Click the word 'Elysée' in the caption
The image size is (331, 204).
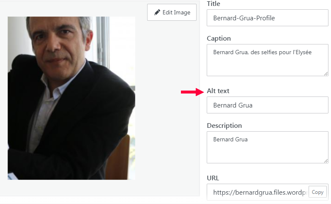click(x=302, y=52)
